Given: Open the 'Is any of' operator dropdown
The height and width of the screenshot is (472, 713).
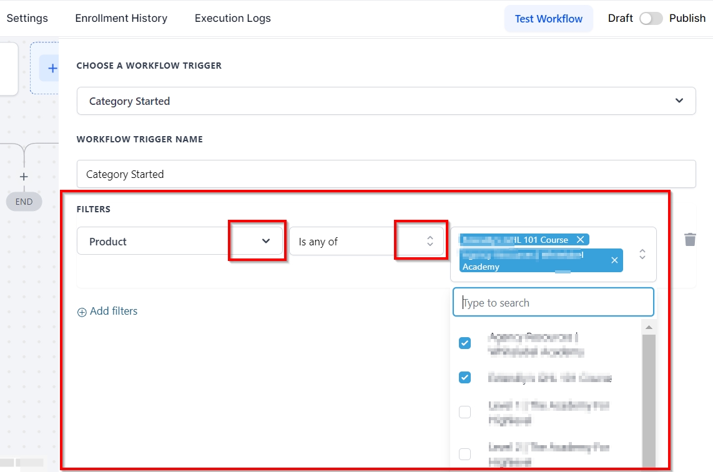Looking at the screenshot, I should pos(430,241).
